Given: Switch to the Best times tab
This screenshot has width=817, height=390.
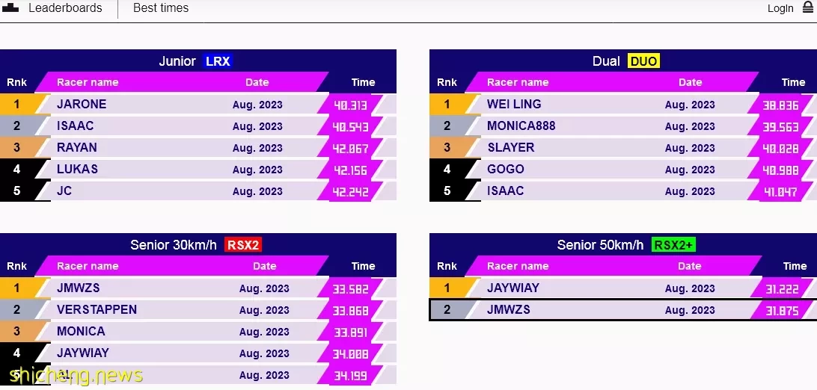Looking at the screenshot, I should pos(161,7).
